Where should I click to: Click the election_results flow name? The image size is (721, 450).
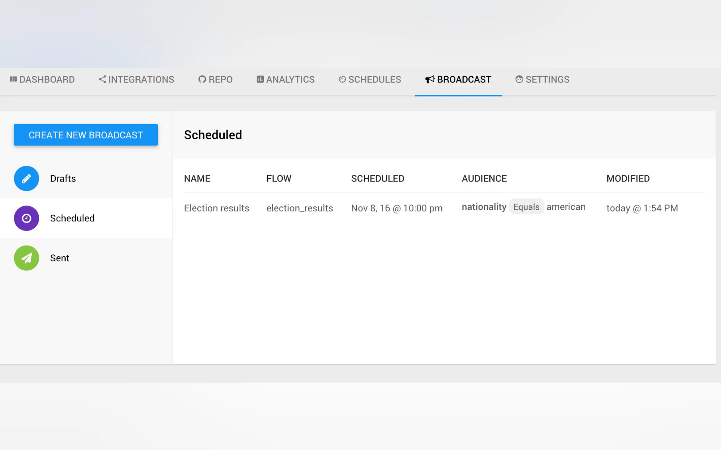pos(299,208)
